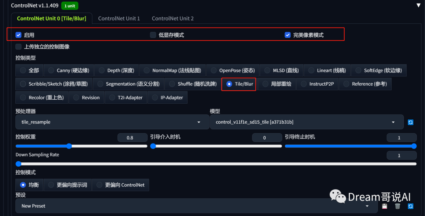
Task: Select Lineart (线稿) control type
Action: point(327,70)
